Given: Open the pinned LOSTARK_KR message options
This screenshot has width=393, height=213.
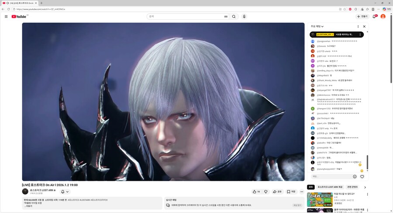Looking at the screenshot, I should 360,34.
